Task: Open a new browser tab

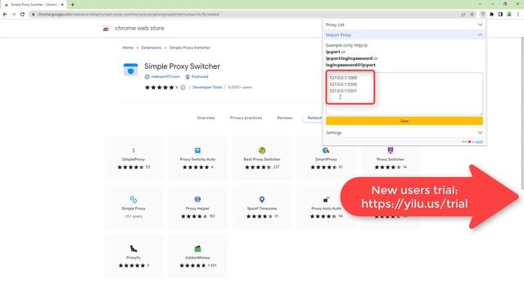Action: tap(73, 5)
